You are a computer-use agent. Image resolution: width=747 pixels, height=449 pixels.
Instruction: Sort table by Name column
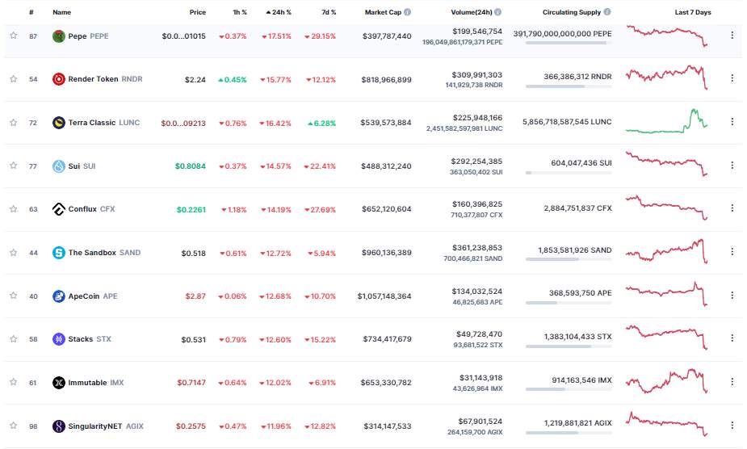(x=62, y=12)
